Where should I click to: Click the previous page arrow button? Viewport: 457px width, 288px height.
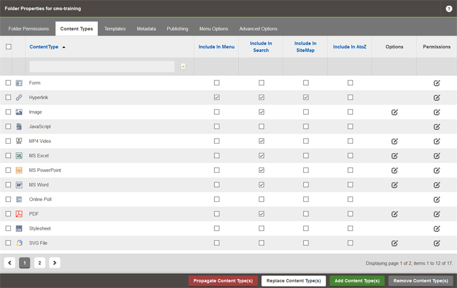point(10,263)
